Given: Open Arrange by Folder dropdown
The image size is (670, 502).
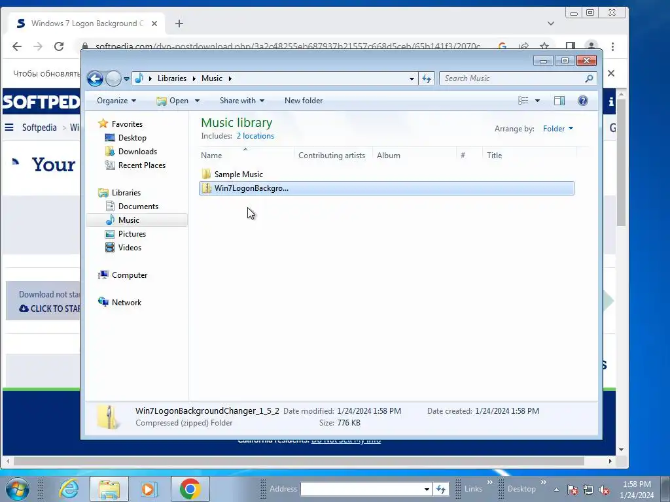Looking at the screenshot, I should (558, 129).
